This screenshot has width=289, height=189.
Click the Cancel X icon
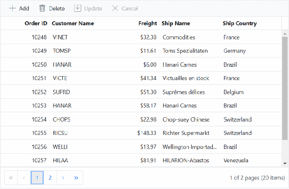pyautogui.click(x=115, y=8)
